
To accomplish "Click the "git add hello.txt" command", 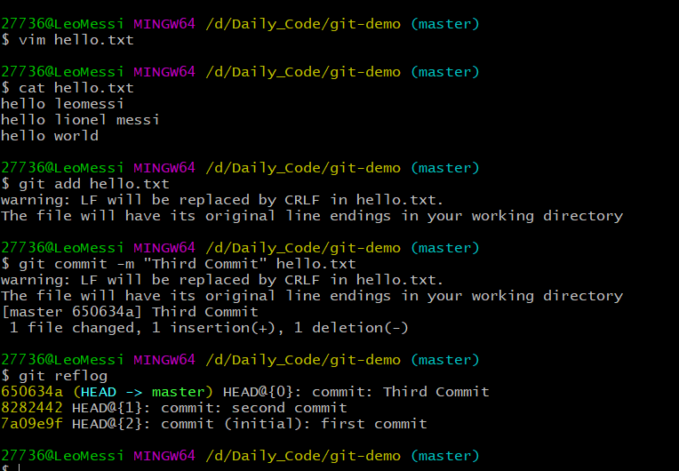I will coord(85,184).
